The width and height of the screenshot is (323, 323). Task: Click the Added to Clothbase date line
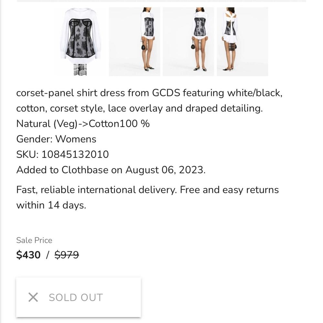click(x=111, y=170)
